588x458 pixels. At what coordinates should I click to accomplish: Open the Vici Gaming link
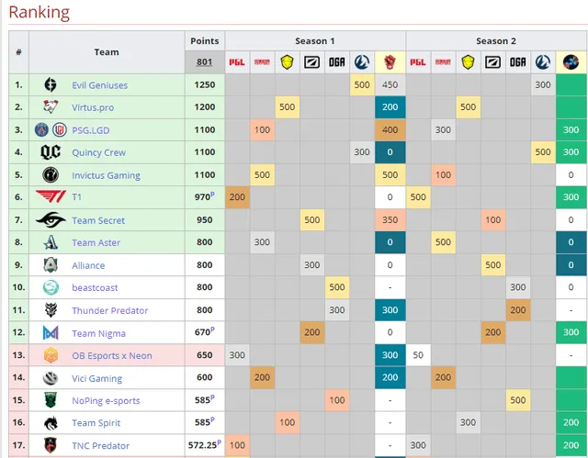point(97,379)
